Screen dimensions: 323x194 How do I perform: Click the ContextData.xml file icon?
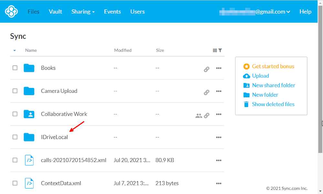click(29, 183)
